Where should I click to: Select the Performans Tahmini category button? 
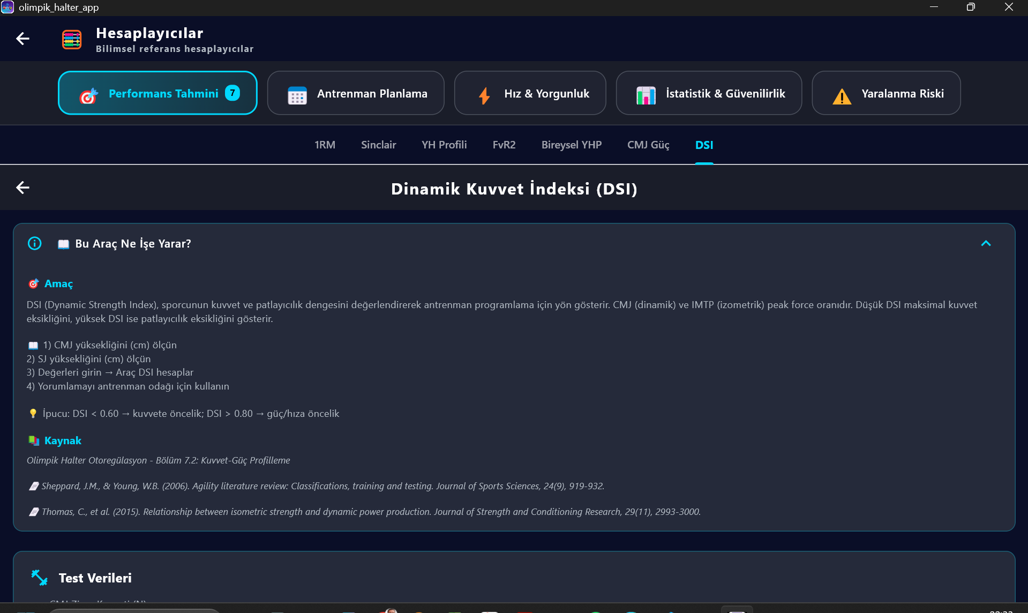[157, 93]
